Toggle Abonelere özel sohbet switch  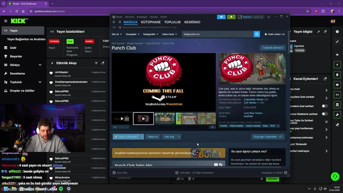pyautogui.click(x=325, y=106)
